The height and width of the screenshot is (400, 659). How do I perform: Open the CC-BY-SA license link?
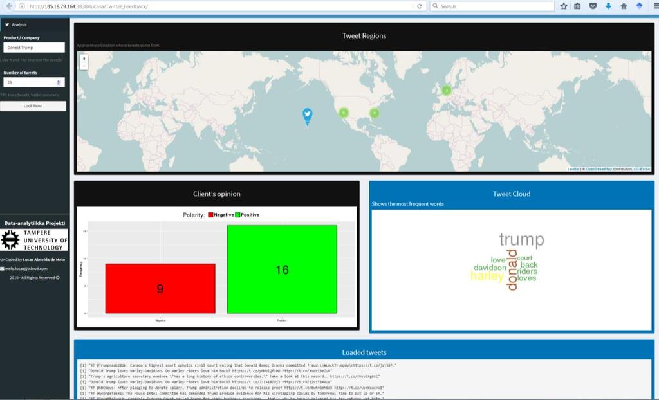pyautogui.click(x=642, y=169)
